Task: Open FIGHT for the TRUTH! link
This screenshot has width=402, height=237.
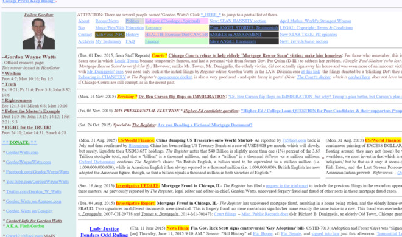Action: tap(26, 128)
